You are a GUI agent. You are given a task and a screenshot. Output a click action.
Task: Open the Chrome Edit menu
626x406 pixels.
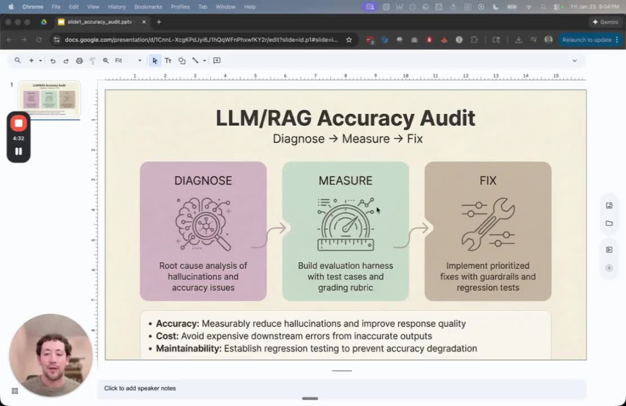(x=74, y=7)
